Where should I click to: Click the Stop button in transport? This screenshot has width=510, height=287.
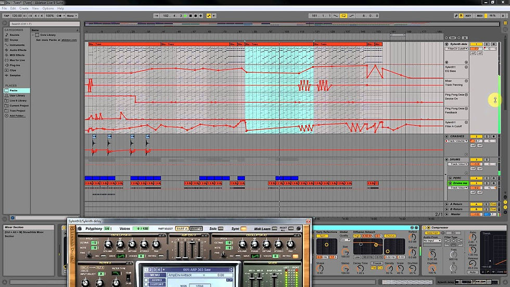click(x=190, y=16)
